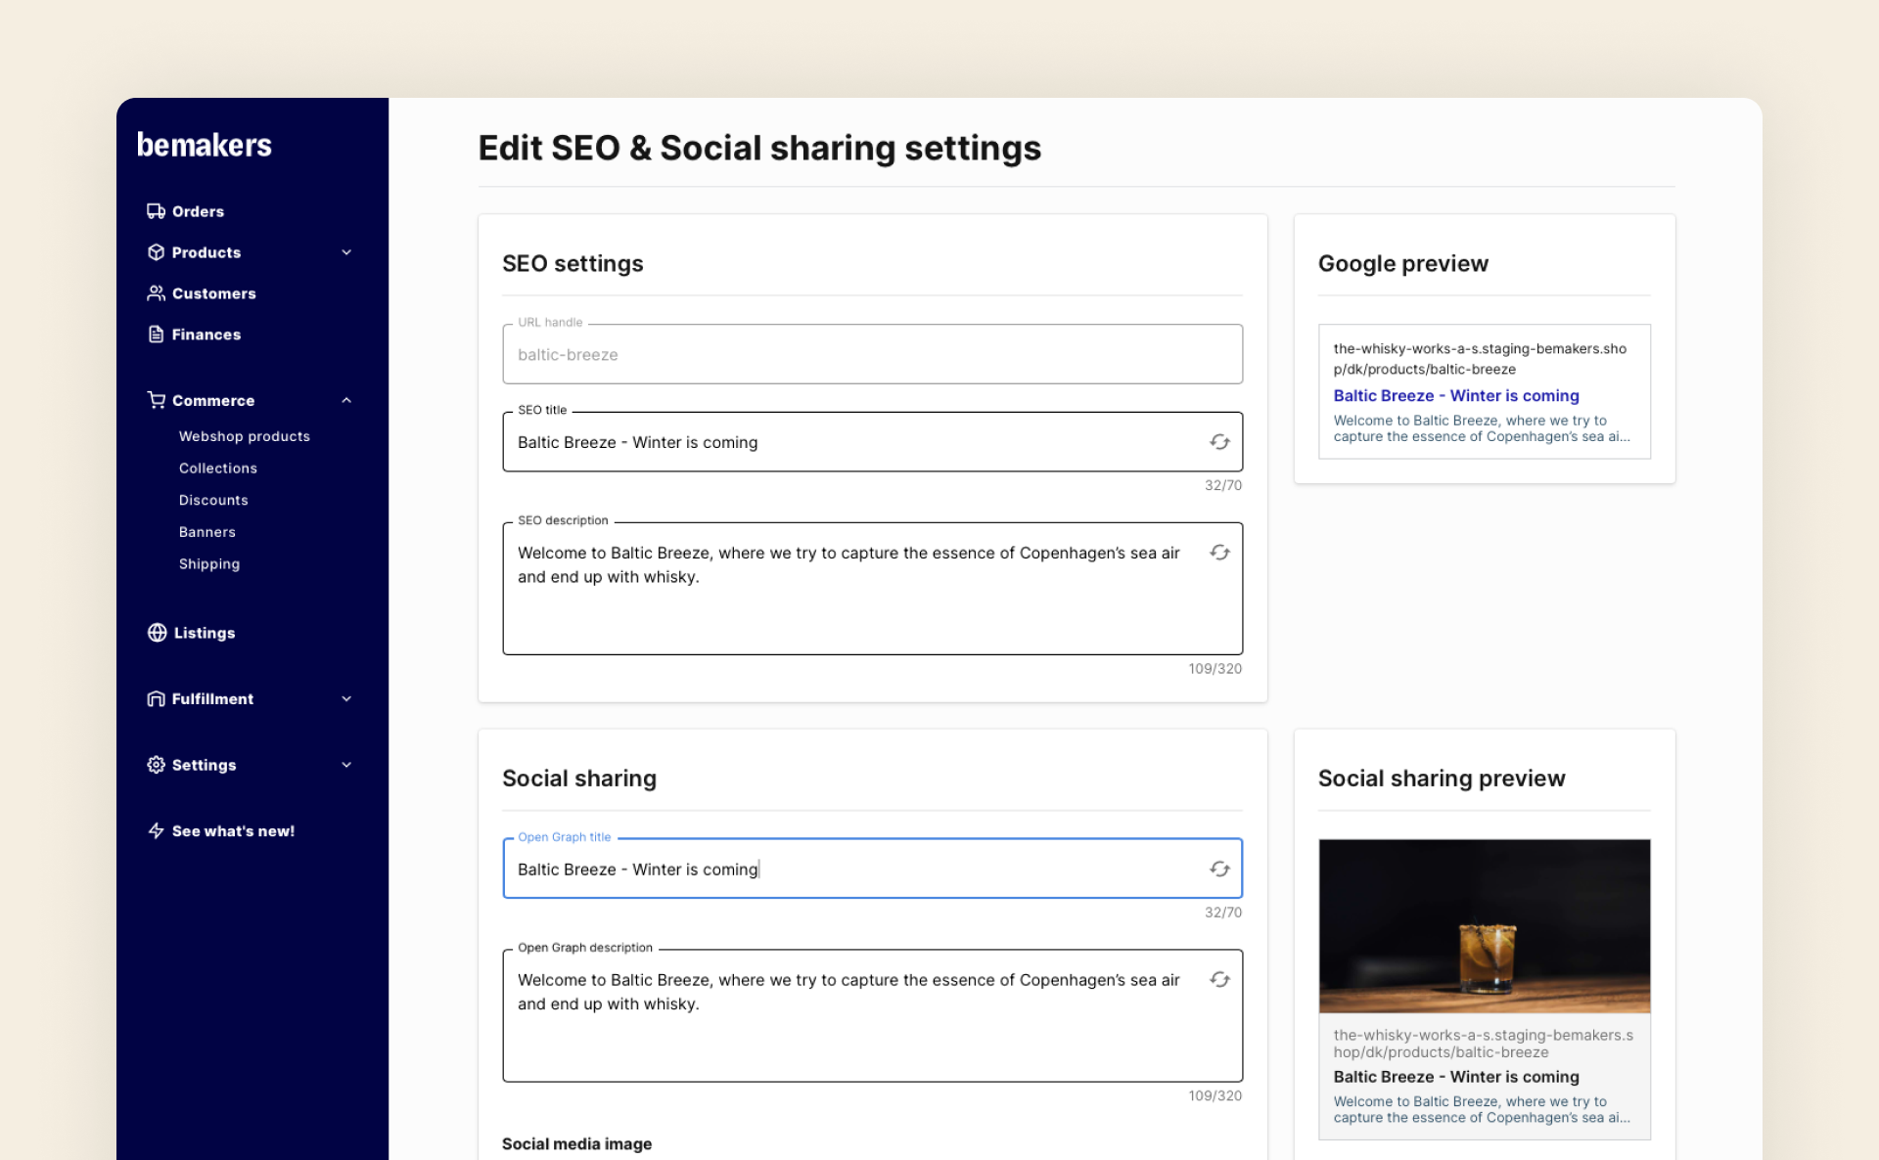The image size is (1879, 1160).
Task: Click the Social media image label
Action: coord(576,1143)
